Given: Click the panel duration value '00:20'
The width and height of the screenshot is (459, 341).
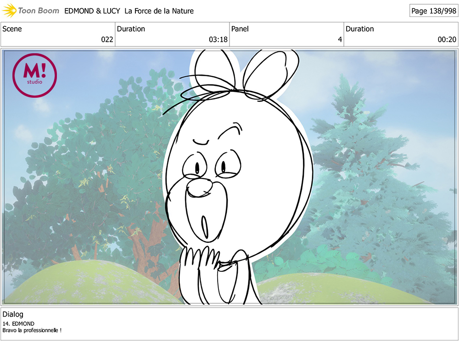Looking at the screenshot, I should coord(447,39).
